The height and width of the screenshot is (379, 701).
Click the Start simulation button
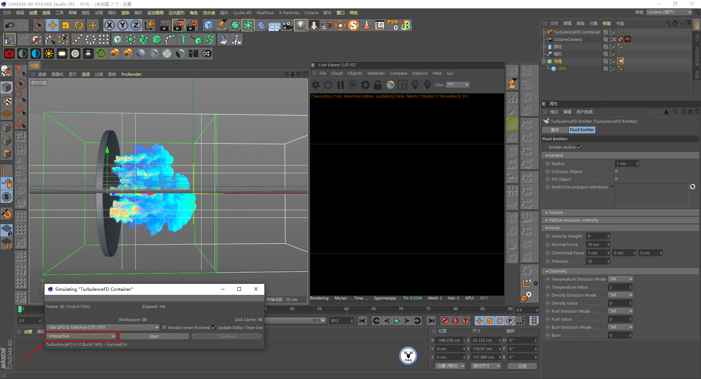pyautogui.click(x=154, y=336)
